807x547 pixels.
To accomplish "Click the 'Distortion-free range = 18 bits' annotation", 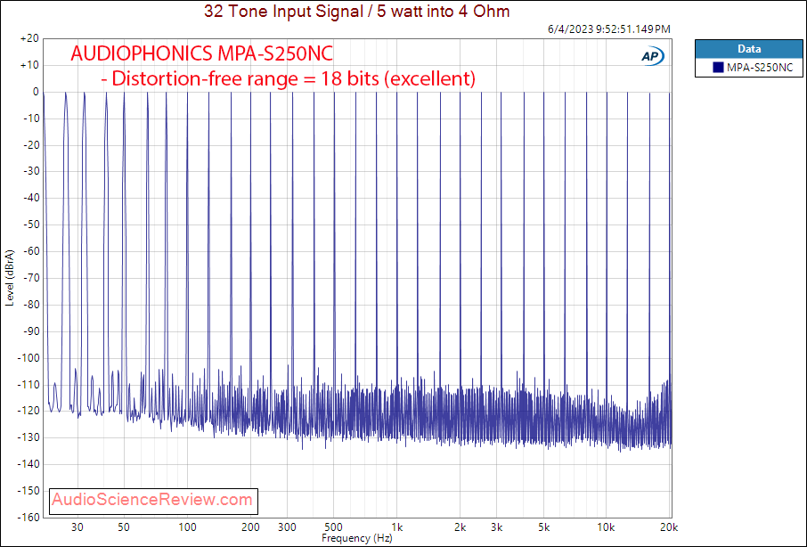I will [x=289, y=78].
